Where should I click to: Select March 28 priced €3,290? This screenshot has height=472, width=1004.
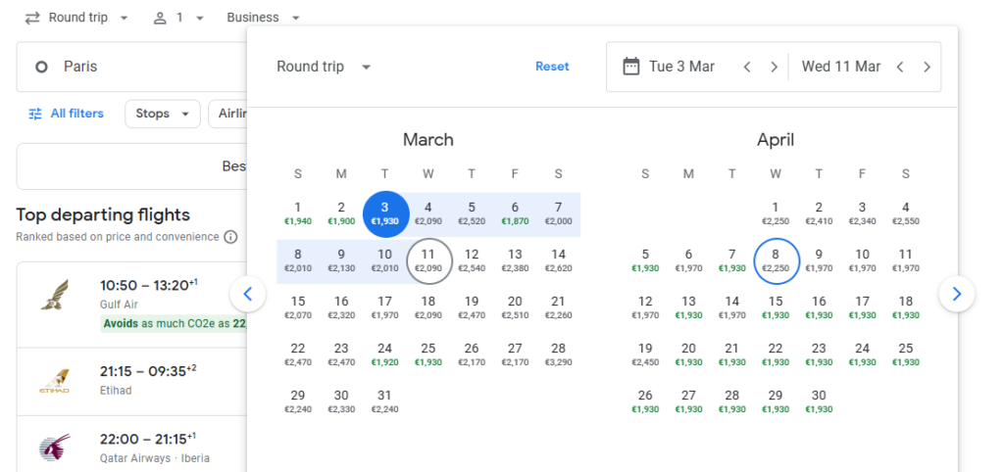coord(558,354)
